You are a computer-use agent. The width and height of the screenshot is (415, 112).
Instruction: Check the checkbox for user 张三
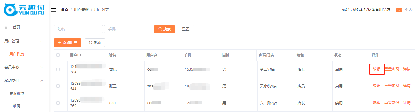pyautogui.click(x=58, y=86)
